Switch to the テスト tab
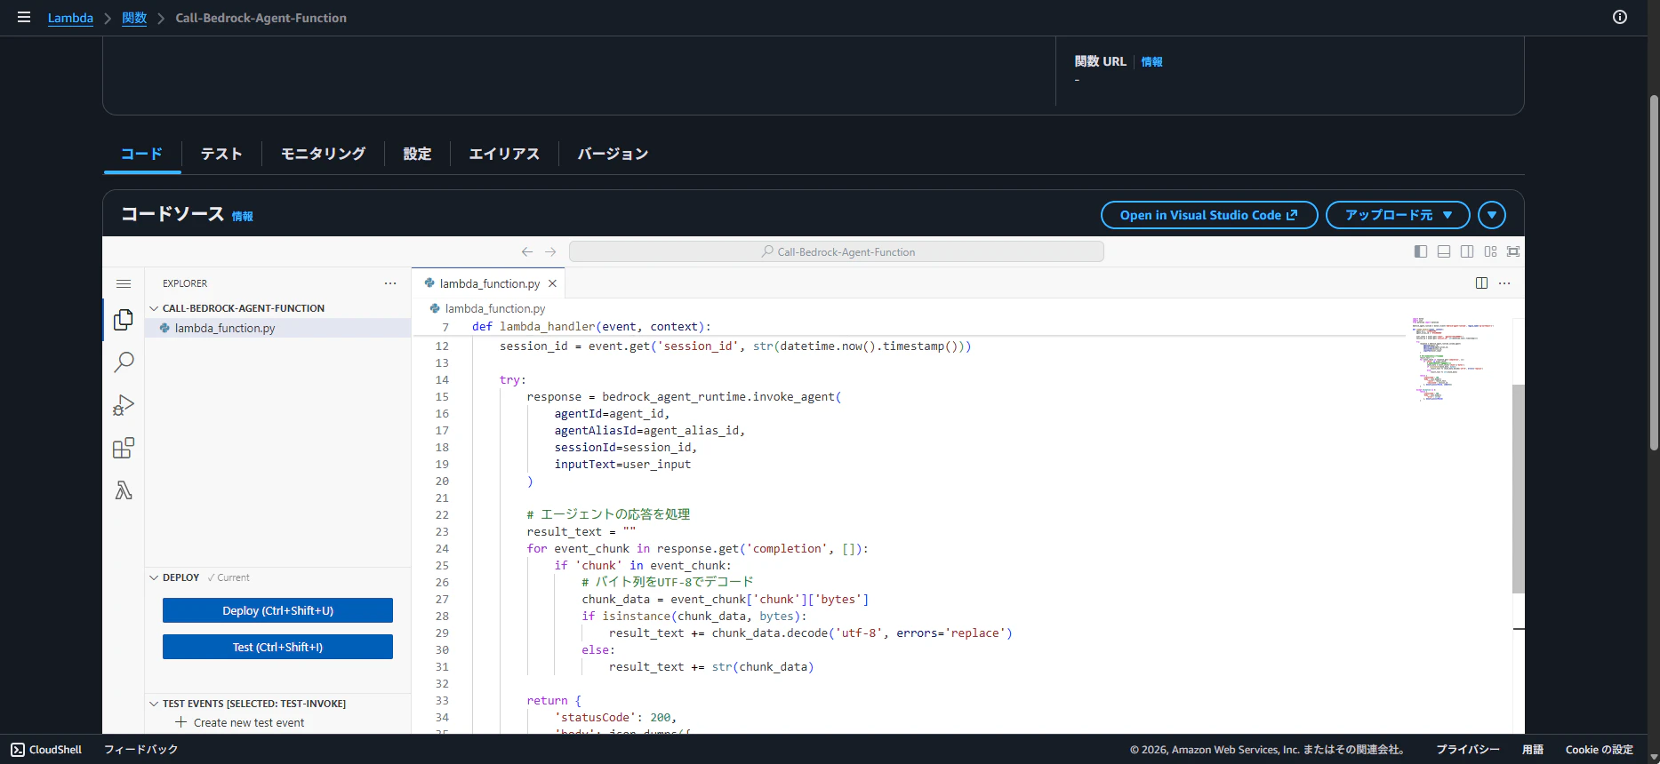Screen dimensions: 1660x764 pyautogui.click(x=221, y=154)
